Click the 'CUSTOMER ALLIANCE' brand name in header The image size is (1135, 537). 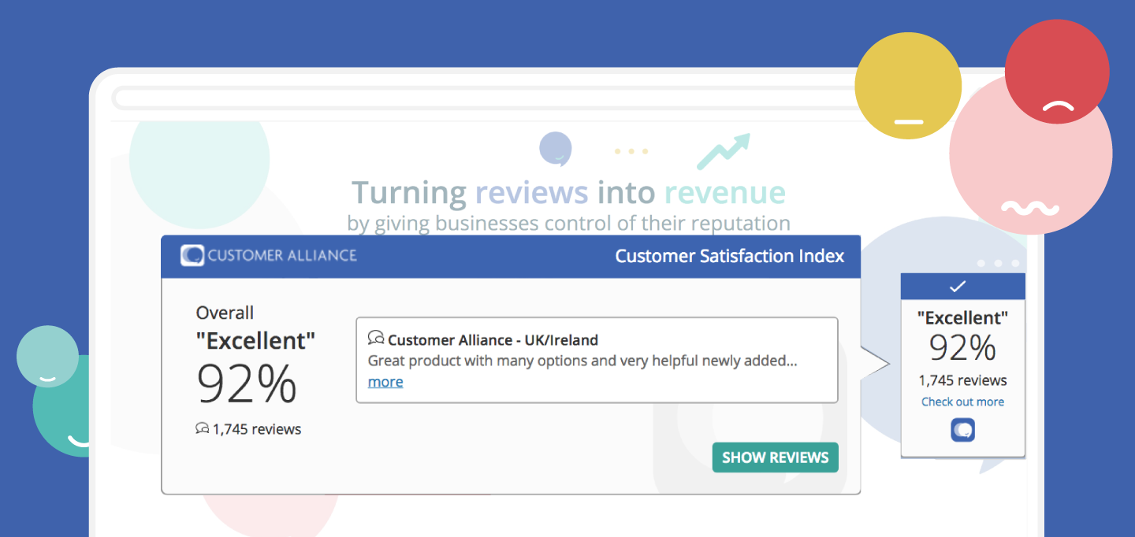(x=282, y=255)
